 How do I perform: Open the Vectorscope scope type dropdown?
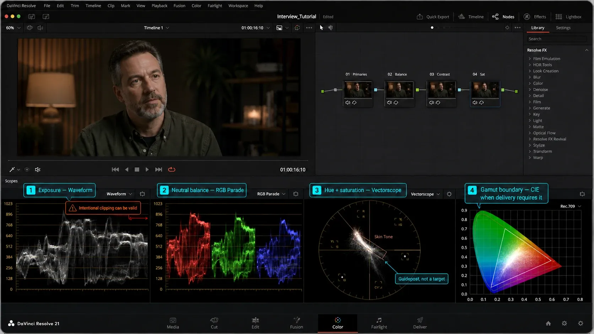[x=425, y=194]
